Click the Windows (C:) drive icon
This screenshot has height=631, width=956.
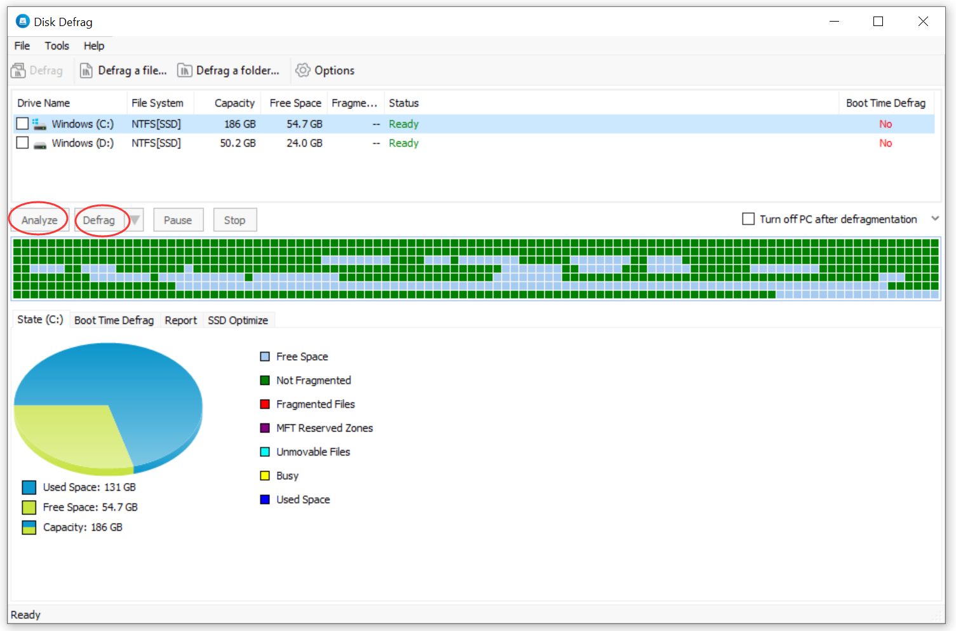tap(39, 123)
